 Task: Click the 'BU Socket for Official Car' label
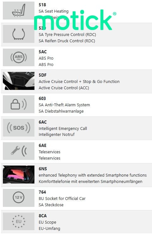coord(62,198)
